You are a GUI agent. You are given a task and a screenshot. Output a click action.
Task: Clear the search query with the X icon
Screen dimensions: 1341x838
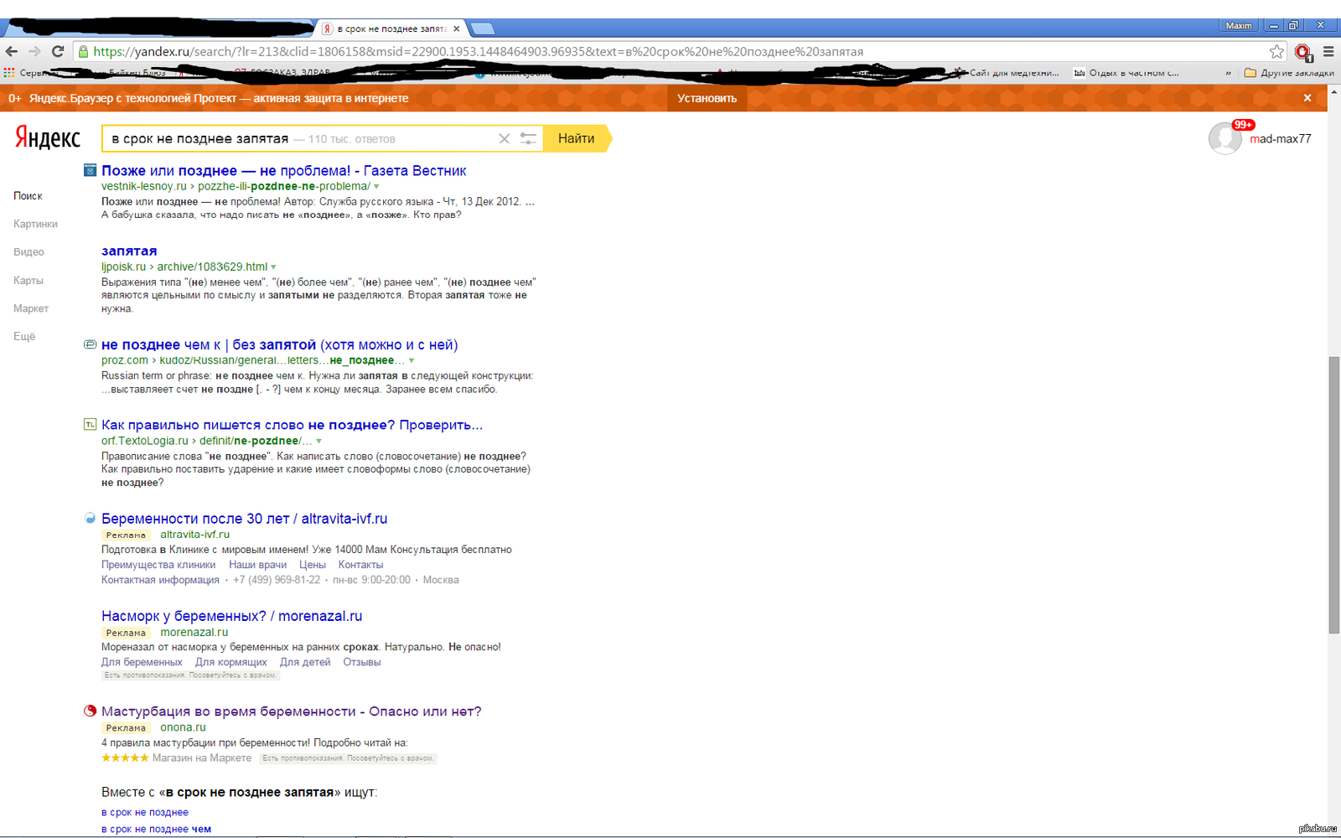tap(504, 139)
